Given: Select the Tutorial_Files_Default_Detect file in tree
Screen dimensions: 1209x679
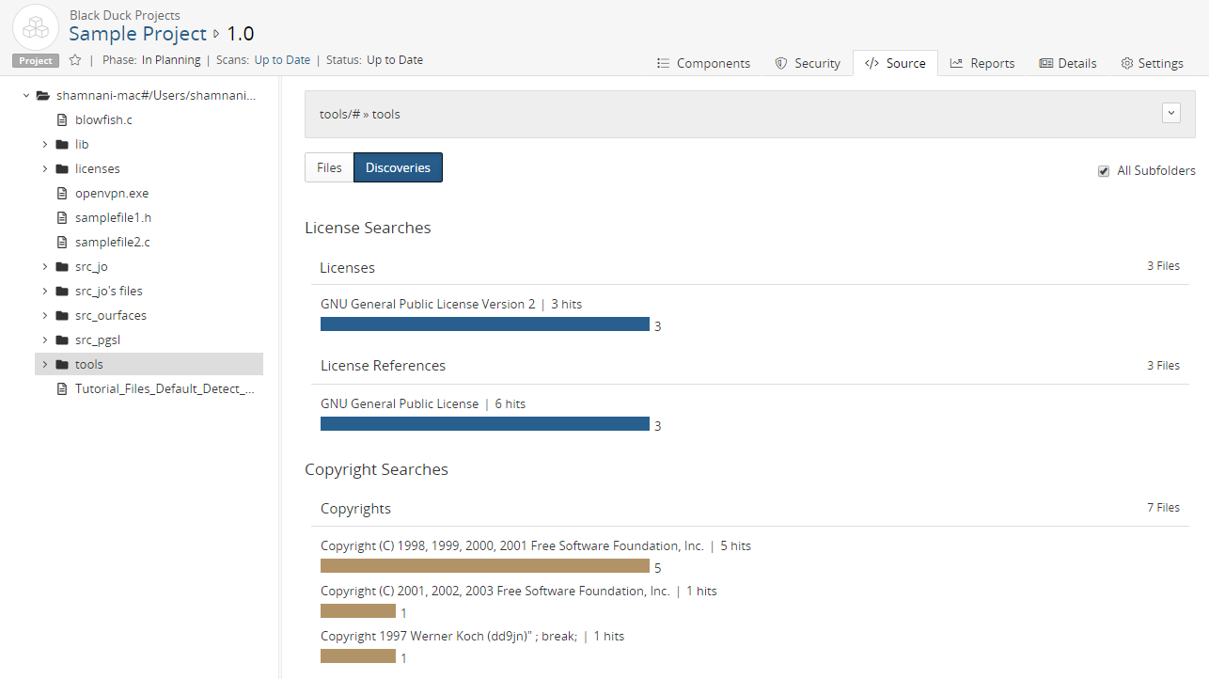Looking at the screenshot, I should 164,389.
